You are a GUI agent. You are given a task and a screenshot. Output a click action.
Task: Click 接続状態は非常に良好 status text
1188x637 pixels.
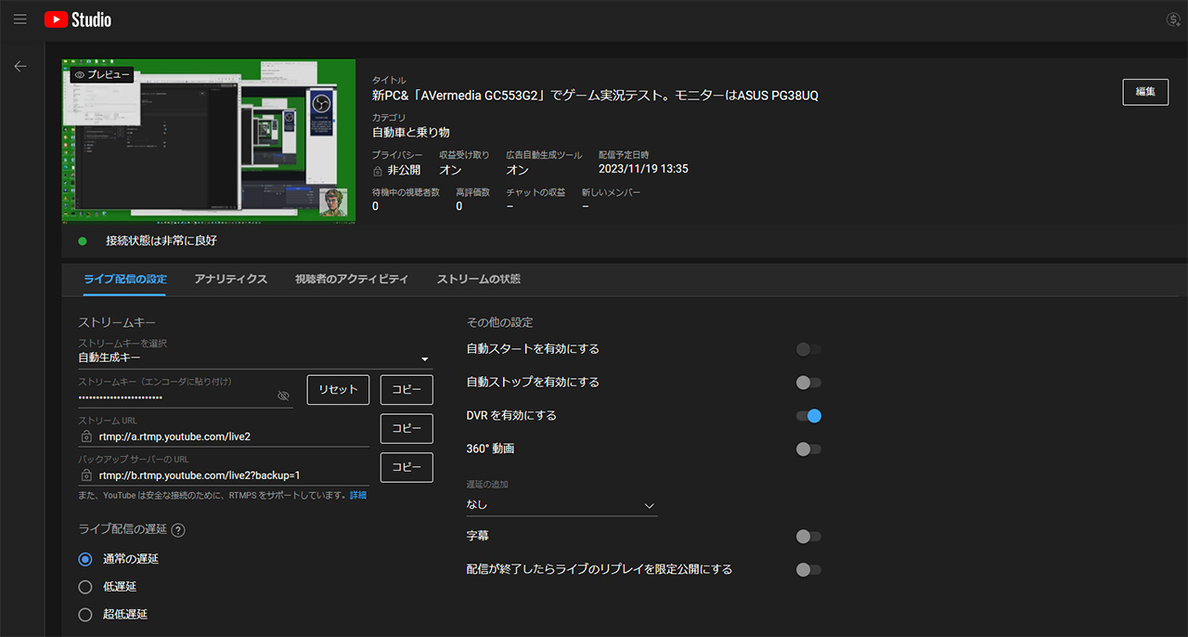[x=161, y=241]
